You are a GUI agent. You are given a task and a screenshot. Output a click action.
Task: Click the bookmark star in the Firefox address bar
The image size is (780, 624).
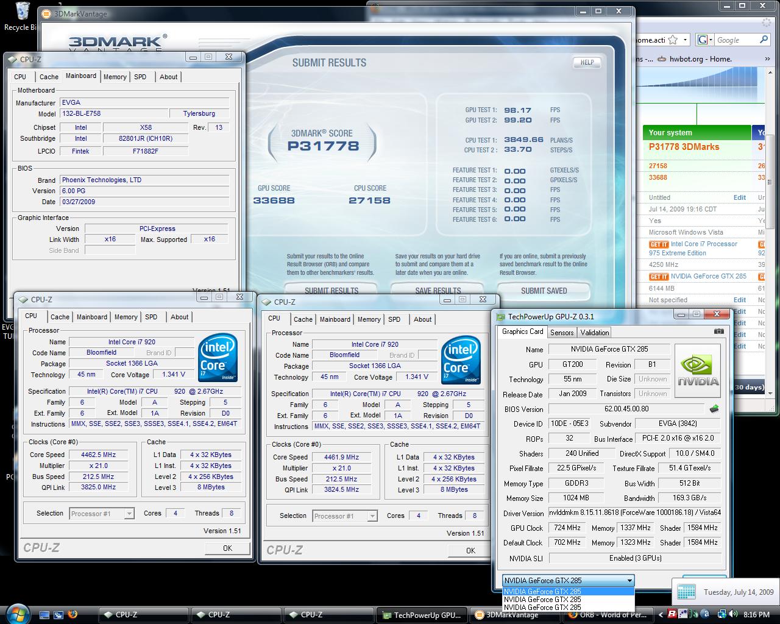[x=673, y=40]
